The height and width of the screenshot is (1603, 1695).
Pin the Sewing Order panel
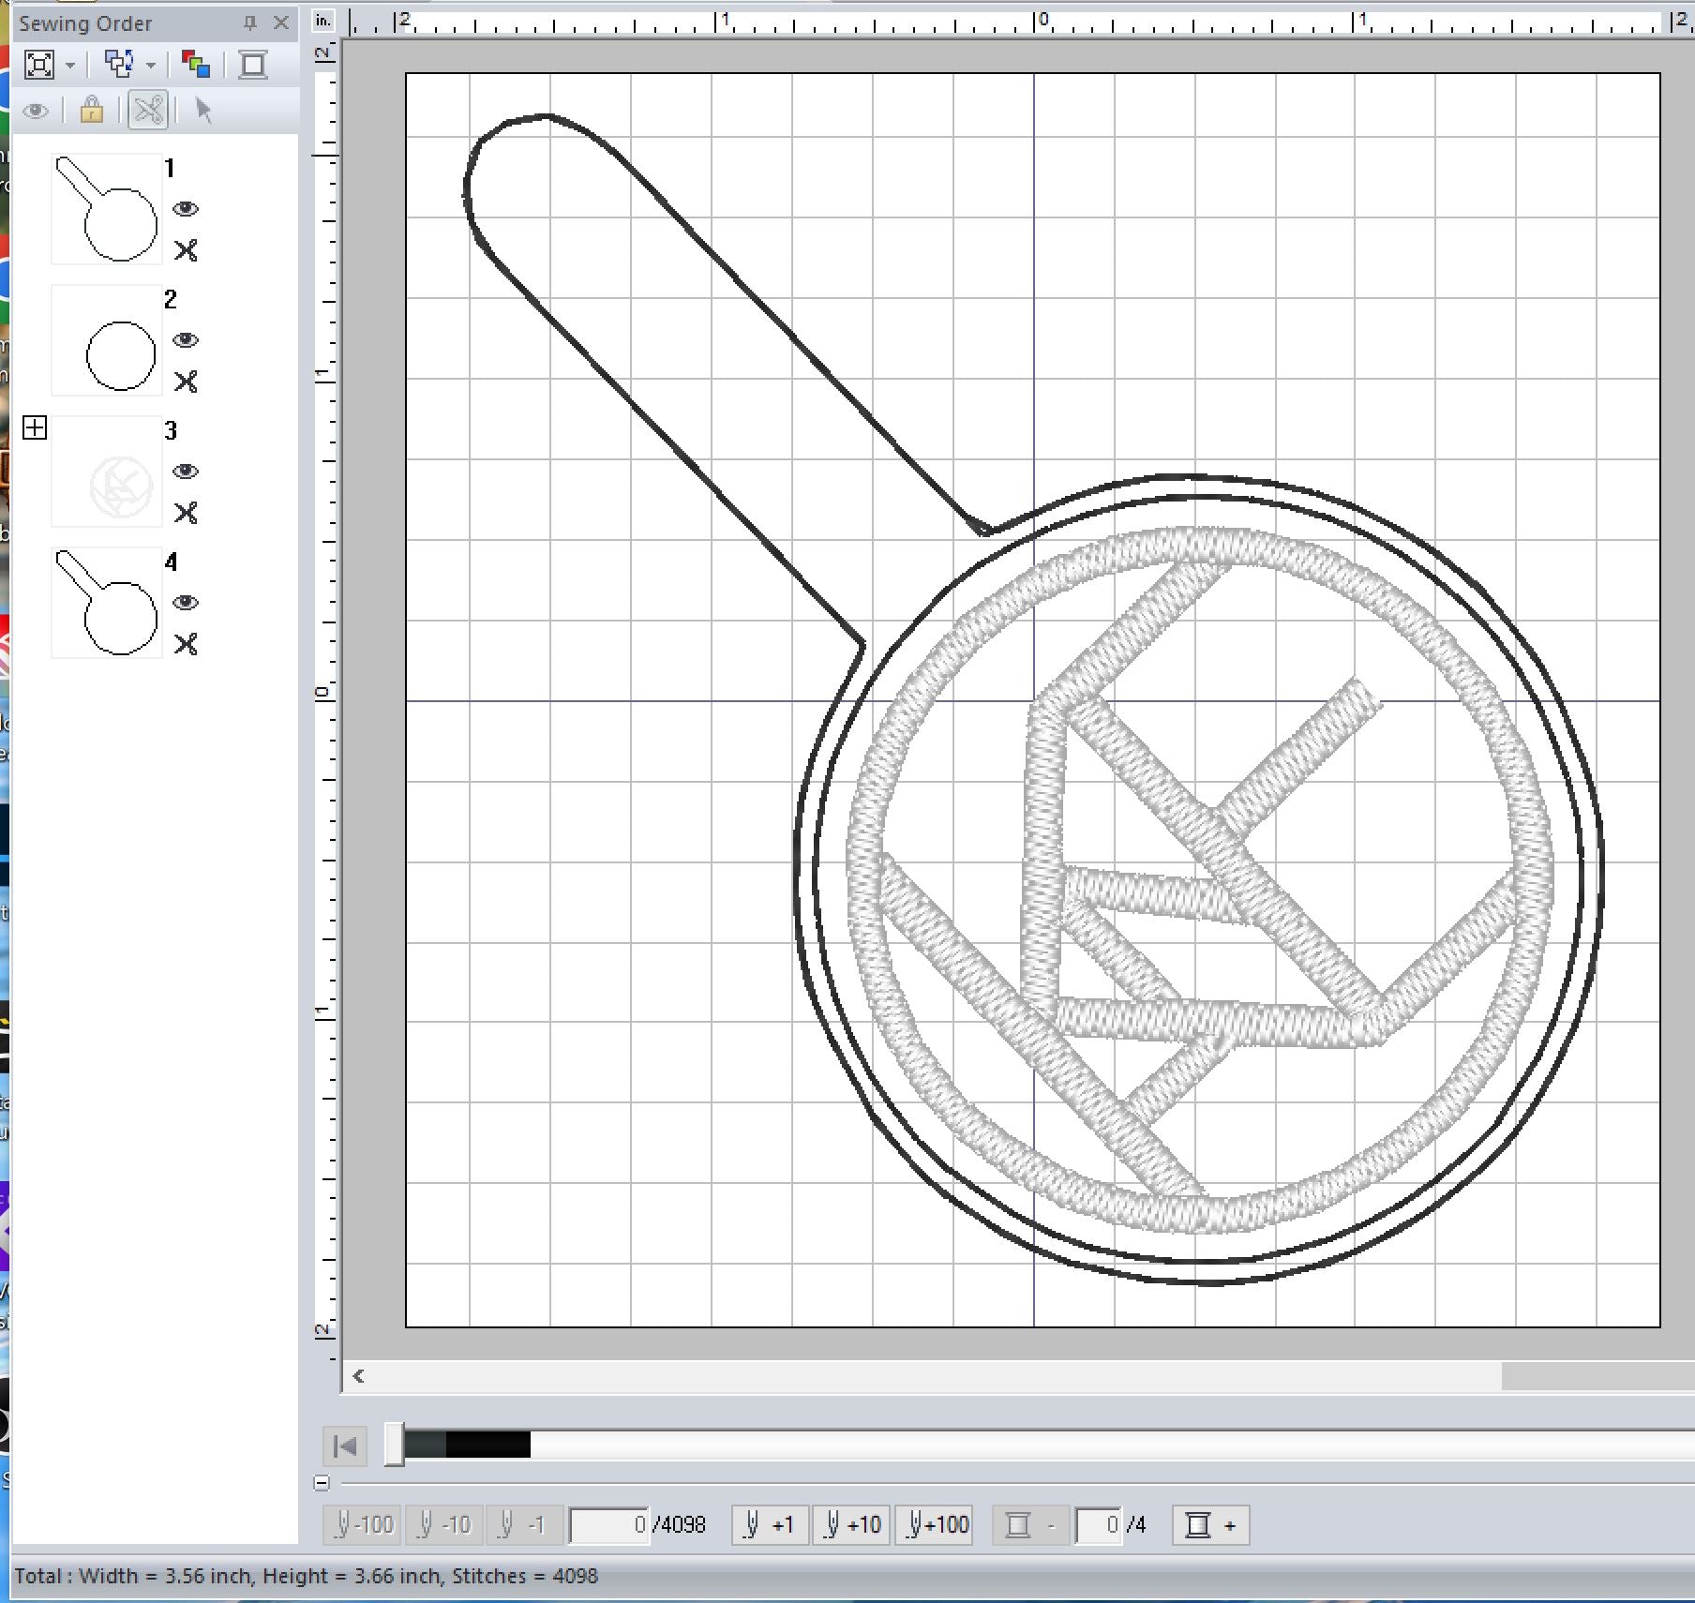tap(249, 23)
